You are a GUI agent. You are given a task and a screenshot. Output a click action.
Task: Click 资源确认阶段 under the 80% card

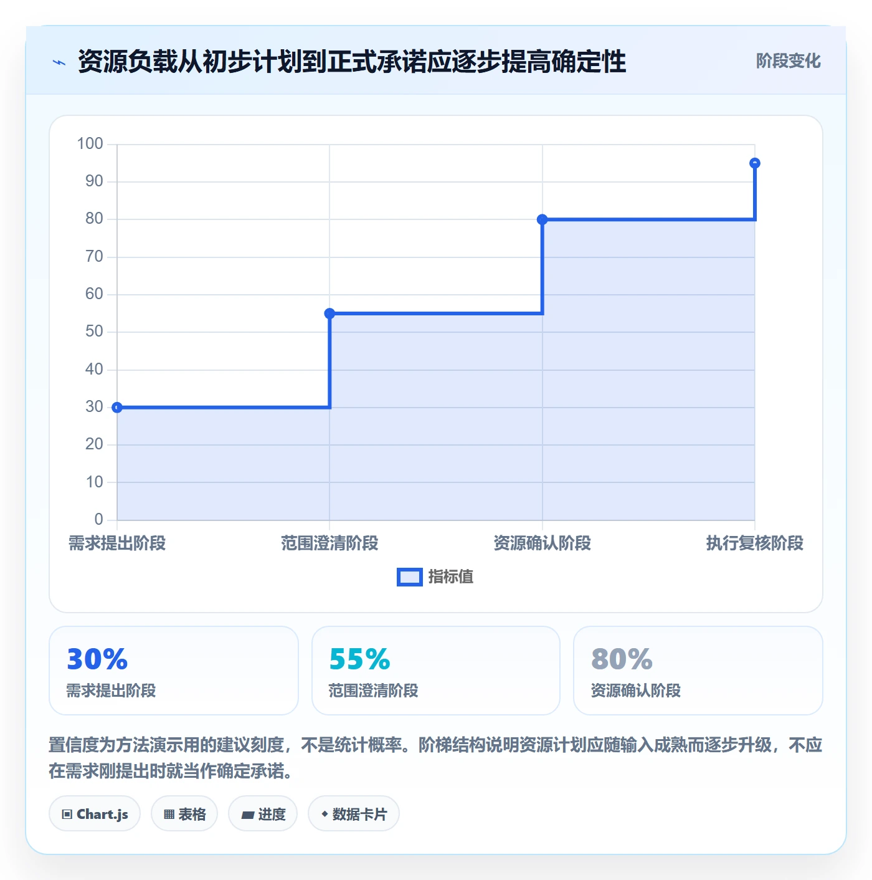(x=636, y=691)
